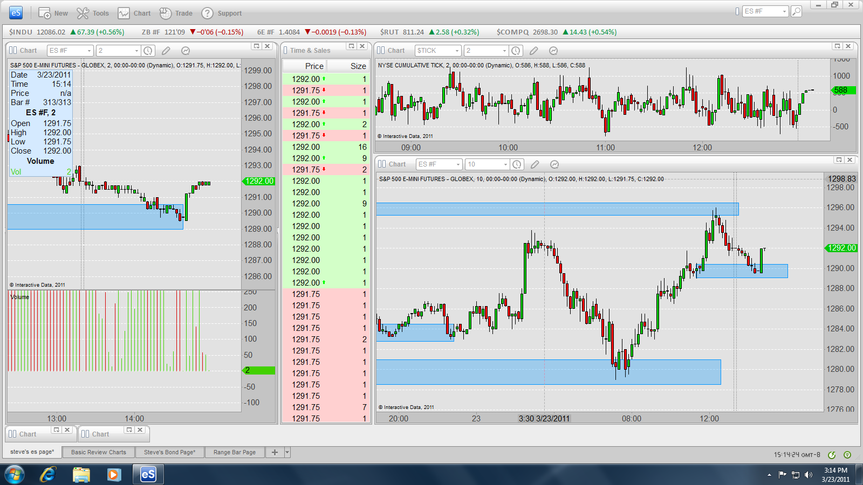Click the green 1292.00 price marker on left chart
The image size is (863, 485).
259,181
